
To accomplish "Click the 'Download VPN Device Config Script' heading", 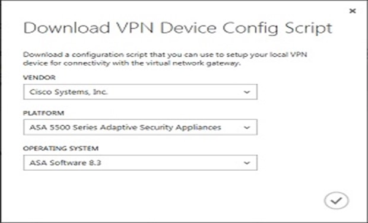I will coord(178,28).
